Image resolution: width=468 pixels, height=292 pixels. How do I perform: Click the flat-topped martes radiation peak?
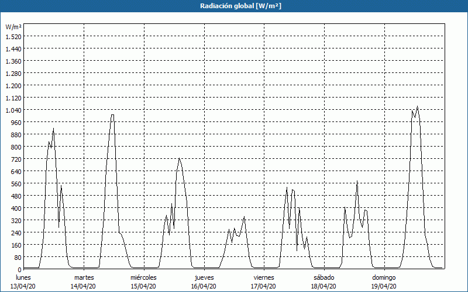[x=112, y=115]
